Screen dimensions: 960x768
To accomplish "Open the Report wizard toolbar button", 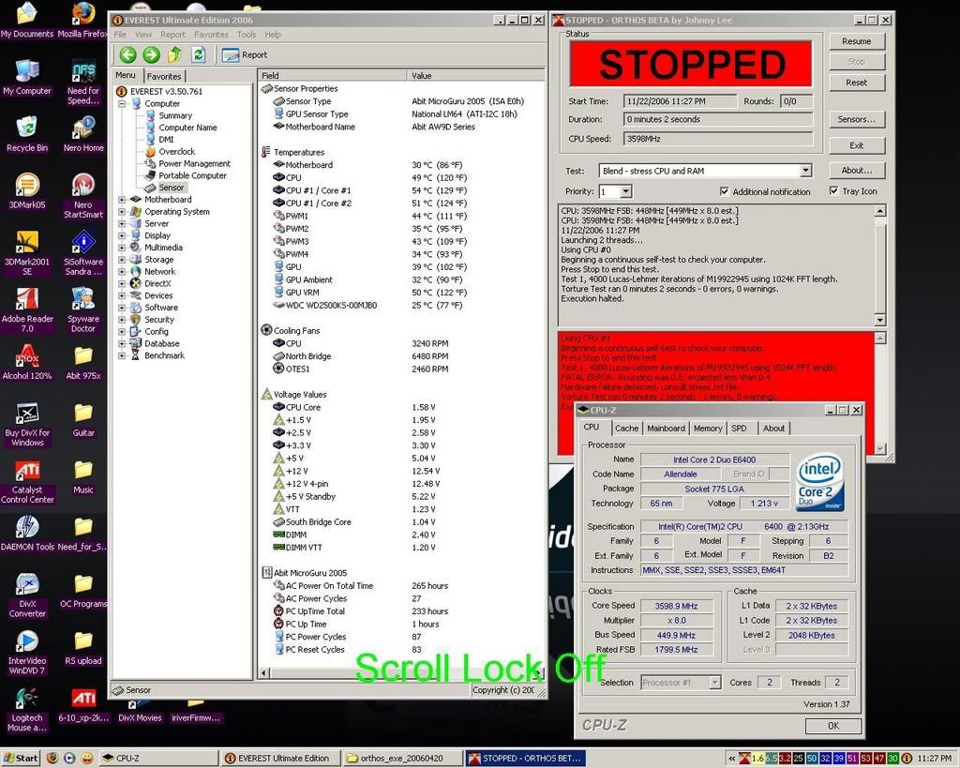I will point(245,55).
